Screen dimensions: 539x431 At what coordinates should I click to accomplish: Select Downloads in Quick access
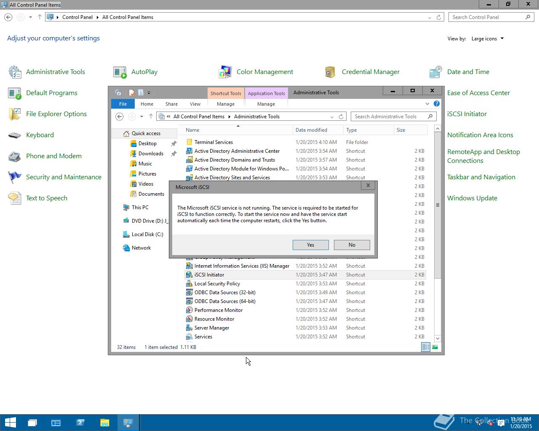coord(151,154)
